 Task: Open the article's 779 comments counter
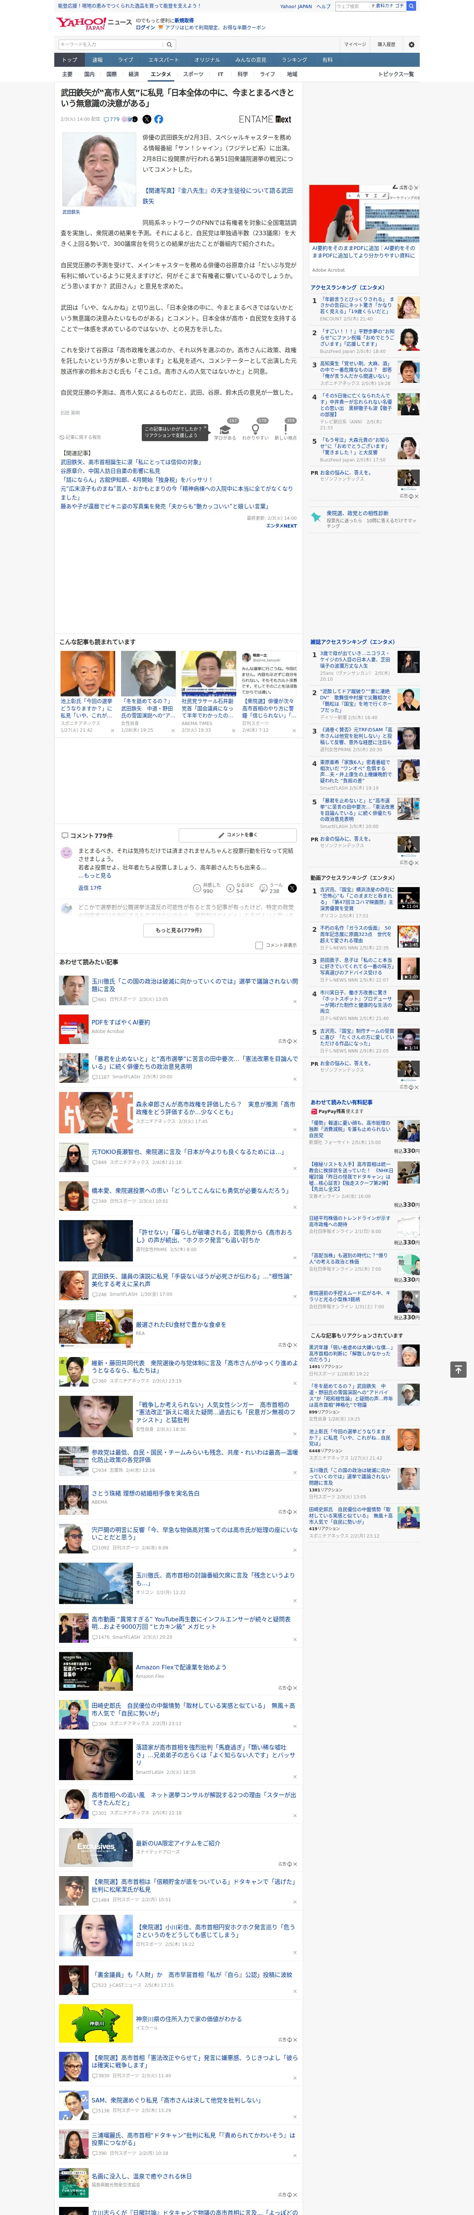pyautogui.click(x=113, y=120)
